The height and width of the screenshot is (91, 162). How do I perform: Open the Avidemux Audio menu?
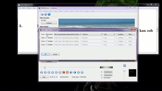pyautogui.click(x=66, y=11)
